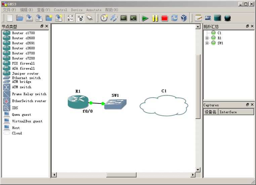The width and height of the screenshot is (256, 185).
Task: Reload all devices with refresh icon
Action: click(x=174, y=18)
